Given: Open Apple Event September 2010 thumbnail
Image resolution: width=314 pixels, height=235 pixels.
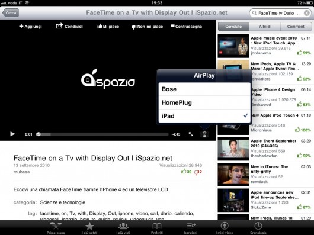Looking at the screenshot, I should pos(233,149).
